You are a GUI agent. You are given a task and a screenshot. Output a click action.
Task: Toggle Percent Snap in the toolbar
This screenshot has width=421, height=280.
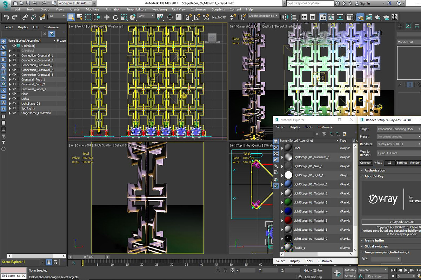[x=206, y=17]
